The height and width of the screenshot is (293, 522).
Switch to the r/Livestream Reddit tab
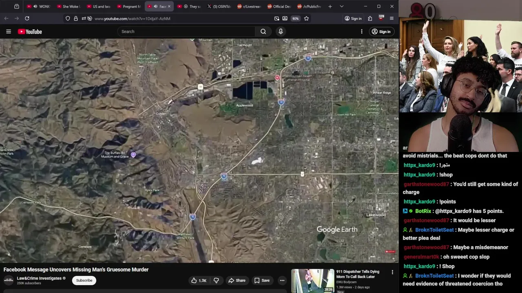[249, 7]
